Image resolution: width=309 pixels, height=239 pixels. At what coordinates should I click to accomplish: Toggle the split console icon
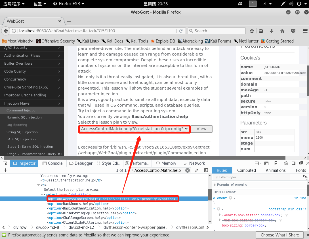266,163
